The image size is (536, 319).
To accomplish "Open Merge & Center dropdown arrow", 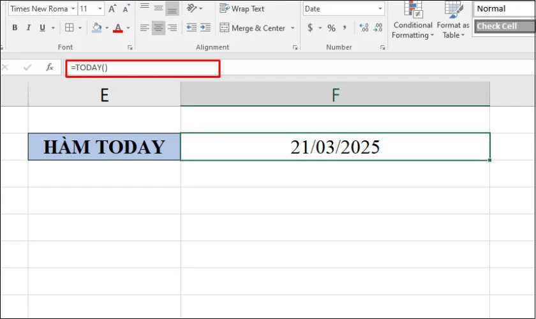I will pyautogui.click(x=292, y=28).
